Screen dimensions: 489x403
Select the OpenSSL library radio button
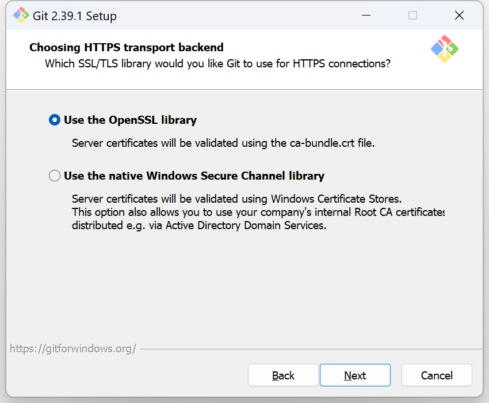(x=55, y=120)
